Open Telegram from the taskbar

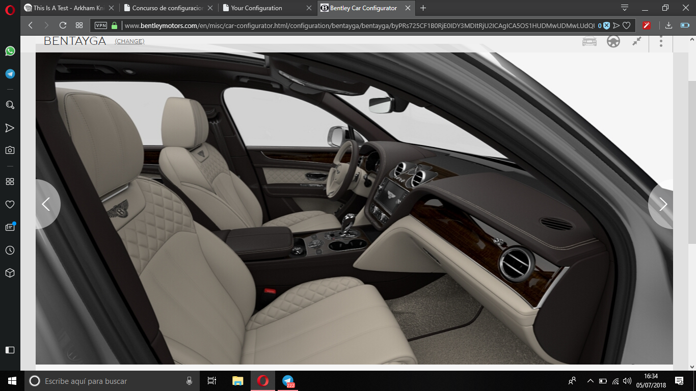pyautogui.click(x=288, y=381)
